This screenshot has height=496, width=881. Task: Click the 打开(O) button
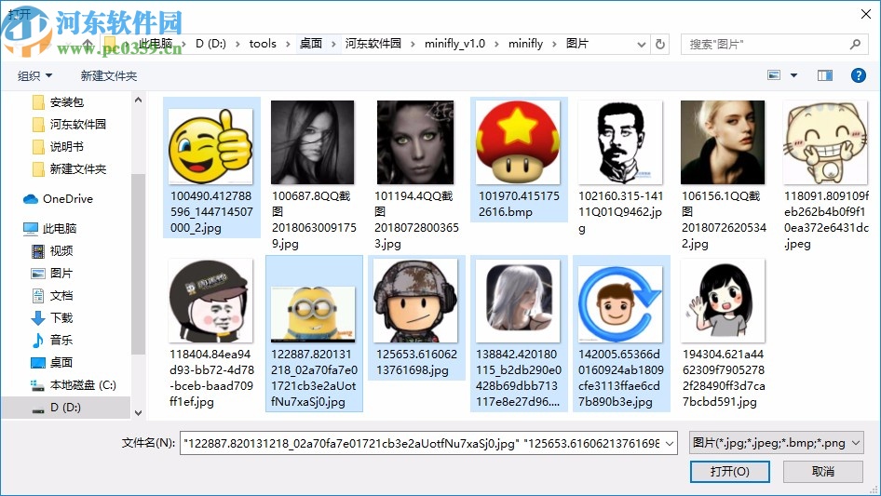(730, 471)
